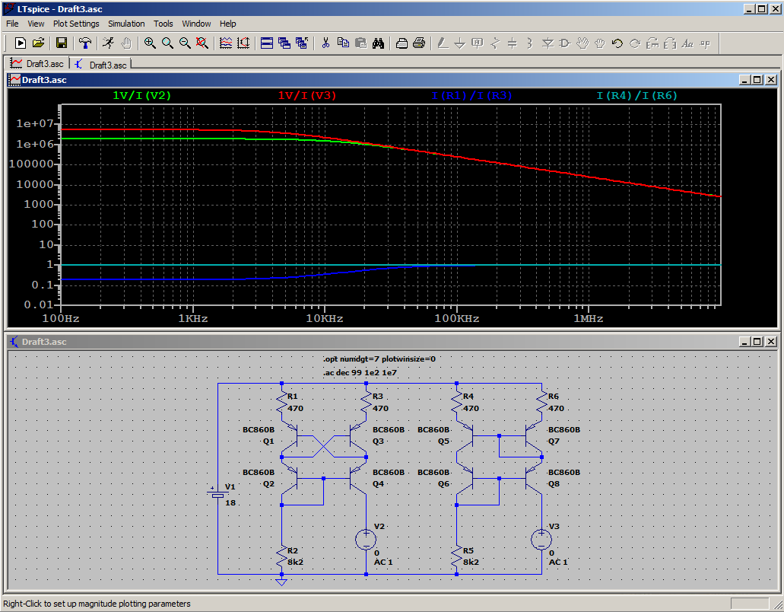Autorange the plot axes from the toolbar
Screen dimensions: 784x612
(x=243, y=43)
